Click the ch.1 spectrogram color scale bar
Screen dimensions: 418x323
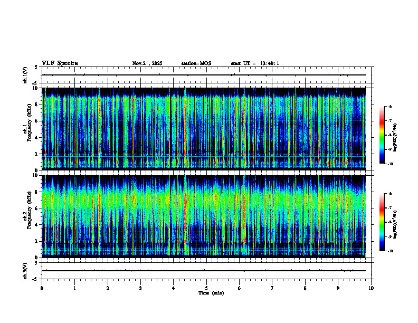382,135
